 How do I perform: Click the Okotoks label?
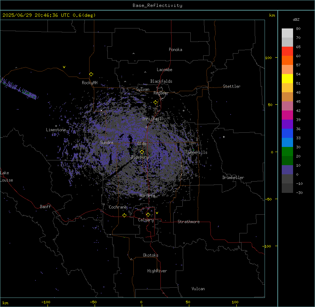coord(151,255)
